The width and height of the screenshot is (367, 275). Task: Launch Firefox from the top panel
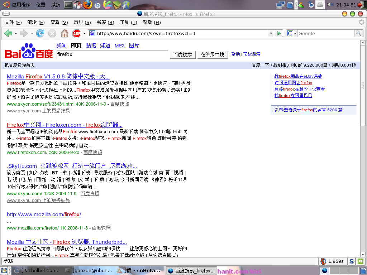point(88,5)
